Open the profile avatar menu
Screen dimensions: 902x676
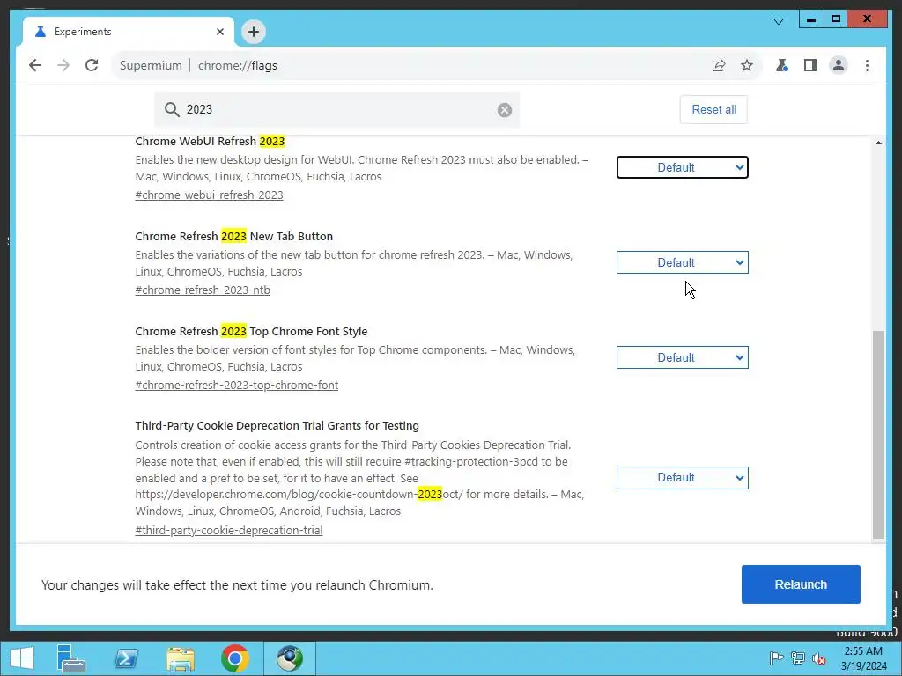coord(839,65)
